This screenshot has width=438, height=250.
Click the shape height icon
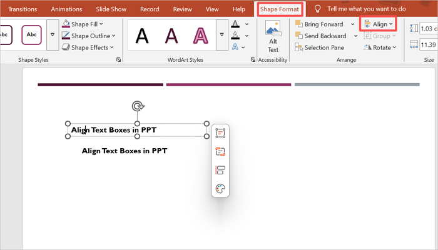click(x=414, y=29)
